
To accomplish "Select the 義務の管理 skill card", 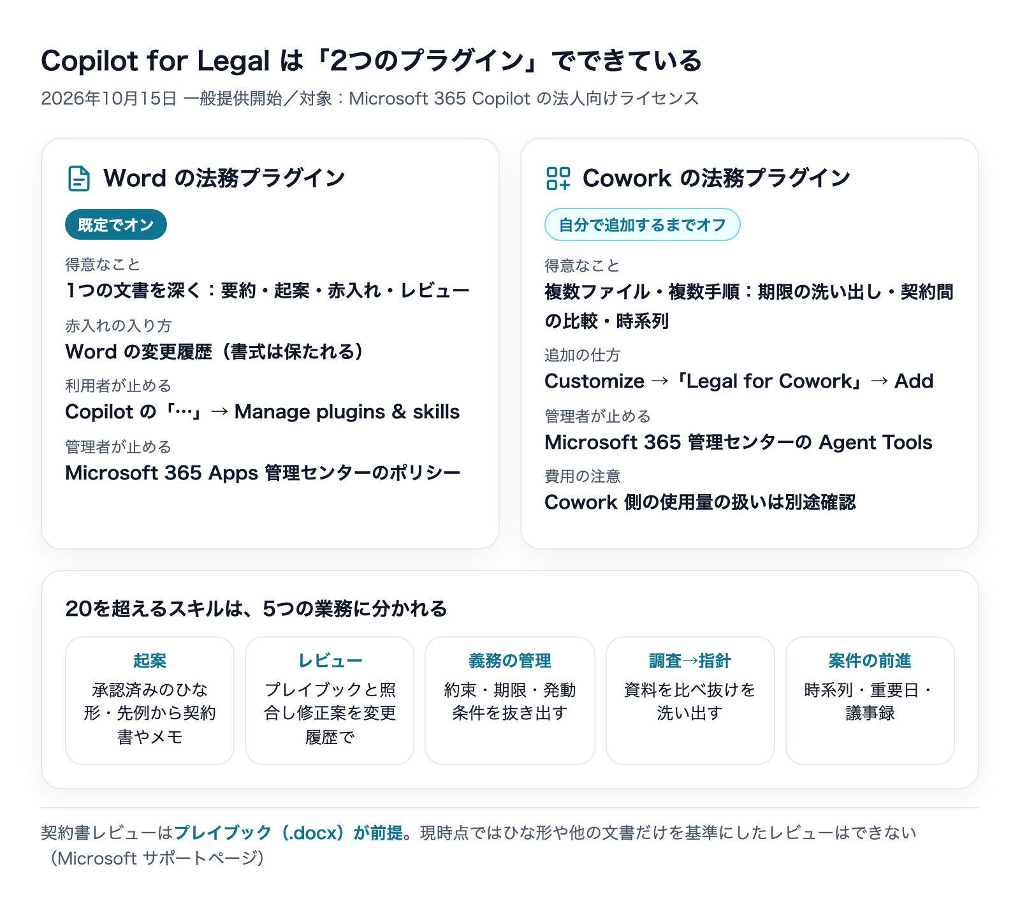I will [x=510, y=700].
